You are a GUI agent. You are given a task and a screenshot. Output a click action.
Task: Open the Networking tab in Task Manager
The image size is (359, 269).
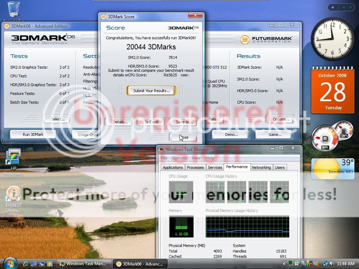pyautogui.click(x=261, y=167)
